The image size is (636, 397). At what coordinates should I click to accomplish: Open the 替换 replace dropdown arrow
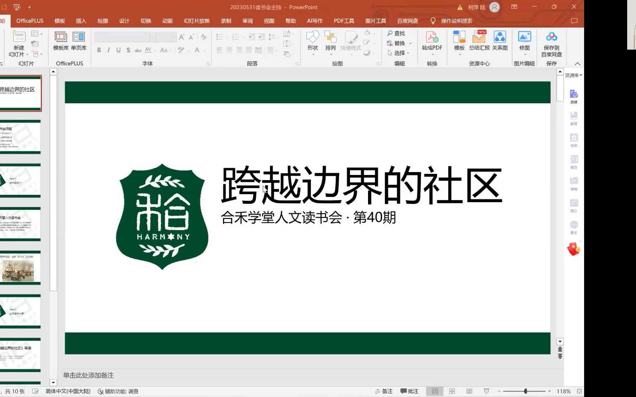(411, 43)
